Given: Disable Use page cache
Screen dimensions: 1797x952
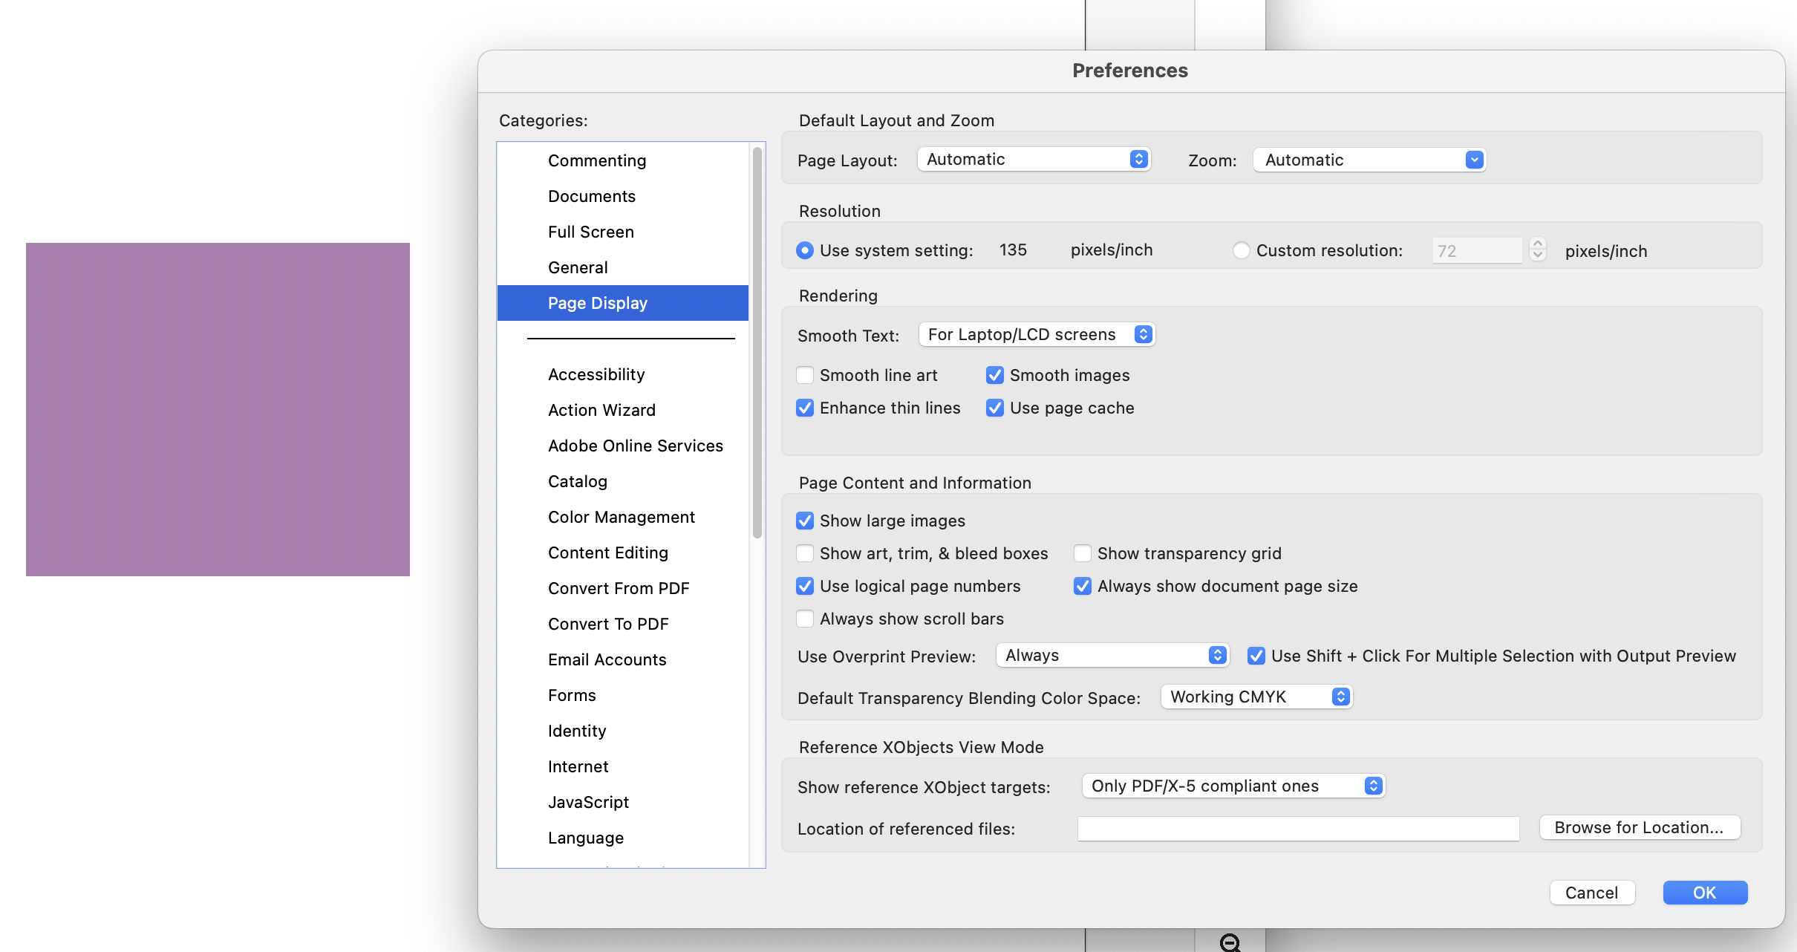Looking at the screenshot, I should [x=995, y=408].
